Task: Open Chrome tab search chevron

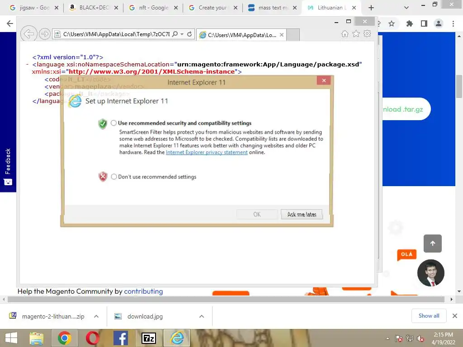Action: [x=406, y=8]
